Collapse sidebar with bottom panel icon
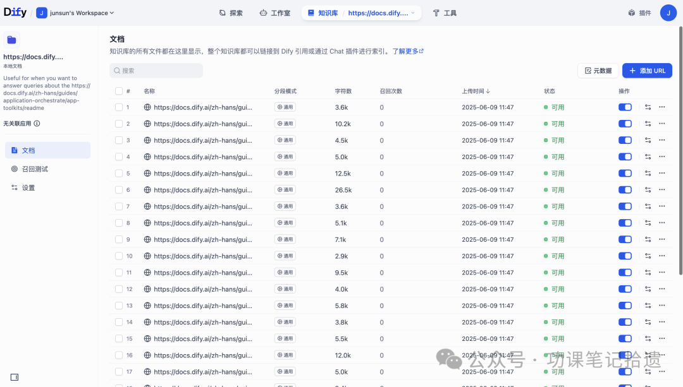The image size is (683, 387). (x=15, y=377)
